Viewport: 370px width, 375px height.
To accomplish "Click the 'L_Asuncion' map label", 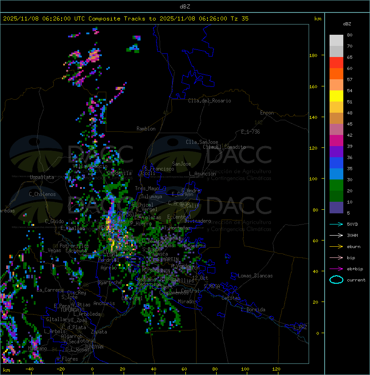I will tap(202, 174).
